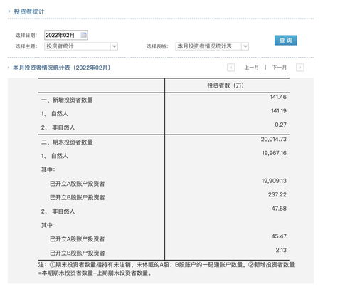The image size is (355, 299).
Task: Click the 选择主题 label
Action: pyautogui.click(x=26, y=46)
